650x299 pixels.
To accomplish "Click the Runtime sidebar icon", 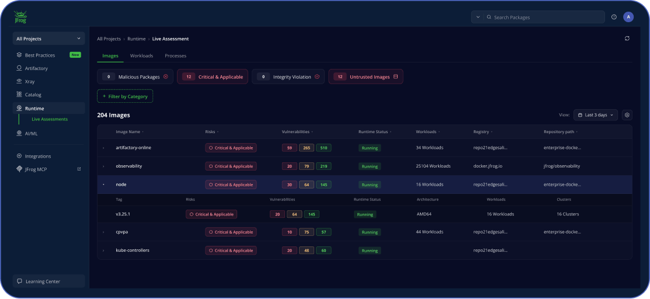I will (19, 108).
